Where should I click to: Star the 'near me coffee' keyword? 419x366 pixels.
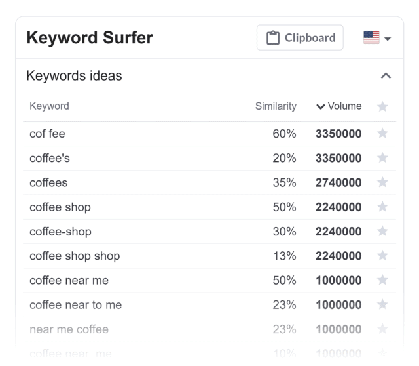(x=382, y=329)
